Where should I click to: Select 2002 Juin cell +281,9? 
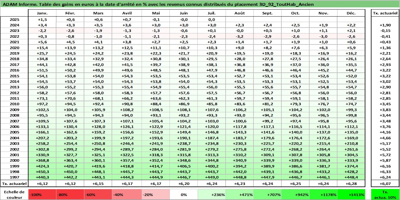(x=184, y=149)
